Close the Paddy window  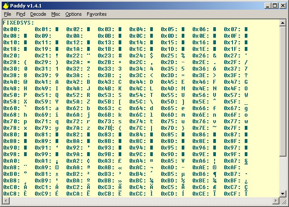282,6
